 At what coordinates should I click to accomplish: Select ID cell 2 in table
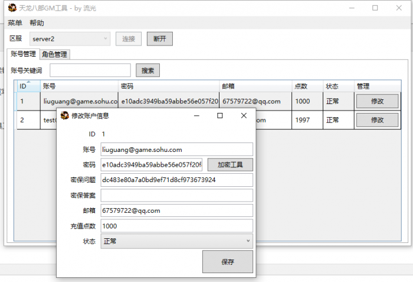tap(28, 120)
